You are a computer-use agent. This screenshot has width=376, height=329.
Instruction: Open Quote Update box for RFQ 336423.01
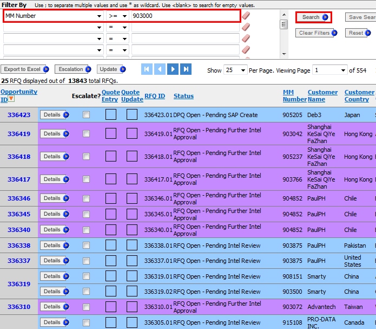[132, 114]
